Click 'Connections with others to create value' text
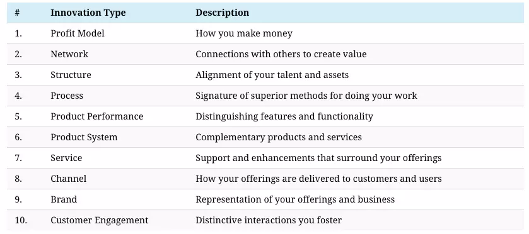529x234 pixels. [x=281, y=54]
